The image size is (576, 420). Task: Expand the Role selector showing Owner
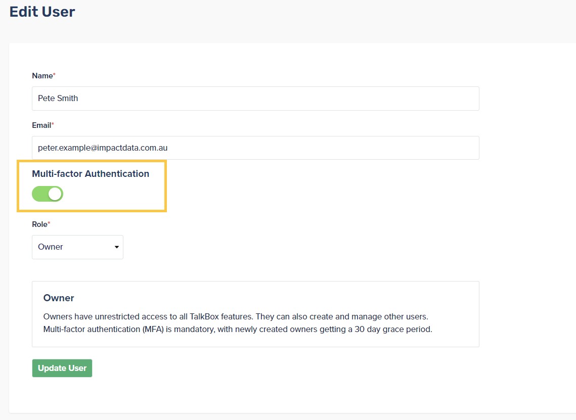pyautogui.click(x=77, y=247)
